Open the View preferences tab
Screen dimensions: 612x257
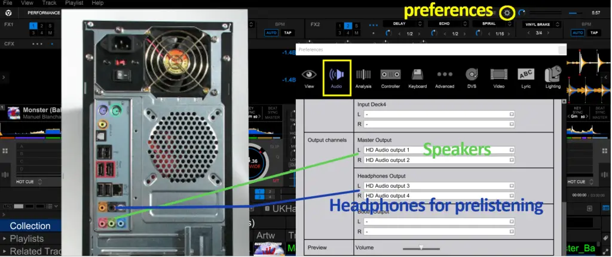pos(309,78)
